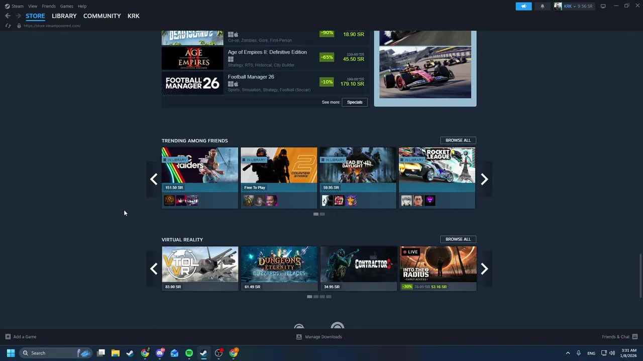Browse all Virtual Reality games
The height and width of the screenshot is (361, 643).
(458, 239)
